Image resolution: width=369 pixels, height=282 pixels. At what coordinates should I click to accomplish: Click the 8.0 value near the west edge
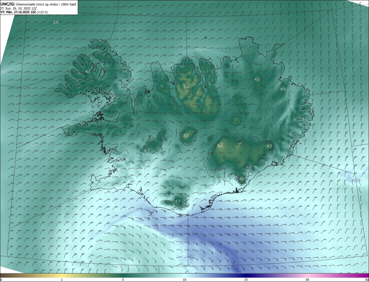(x=3, y=72)
